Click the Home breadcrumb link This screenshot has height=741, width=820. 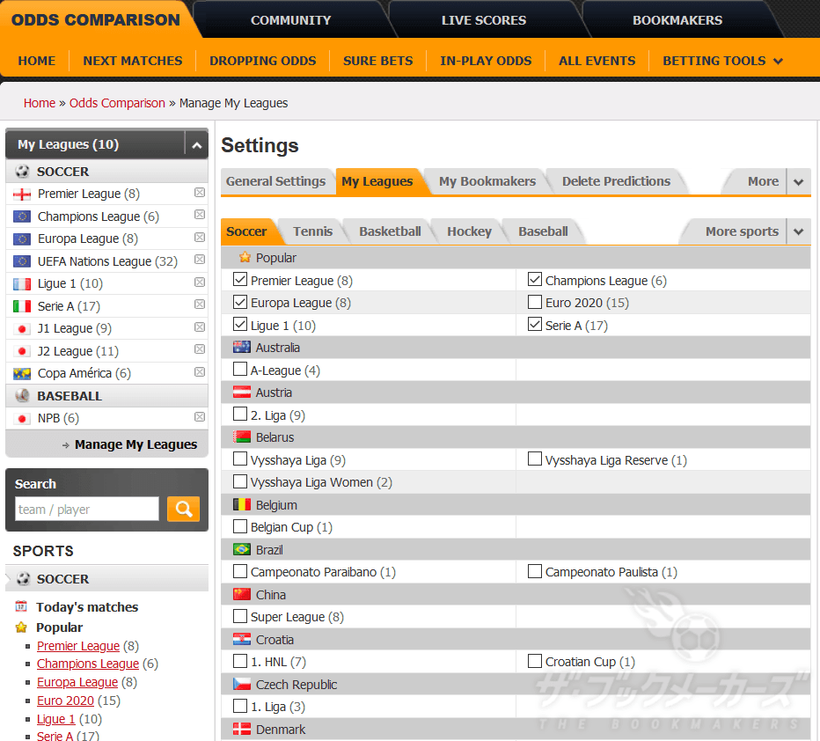click(40, 103)
